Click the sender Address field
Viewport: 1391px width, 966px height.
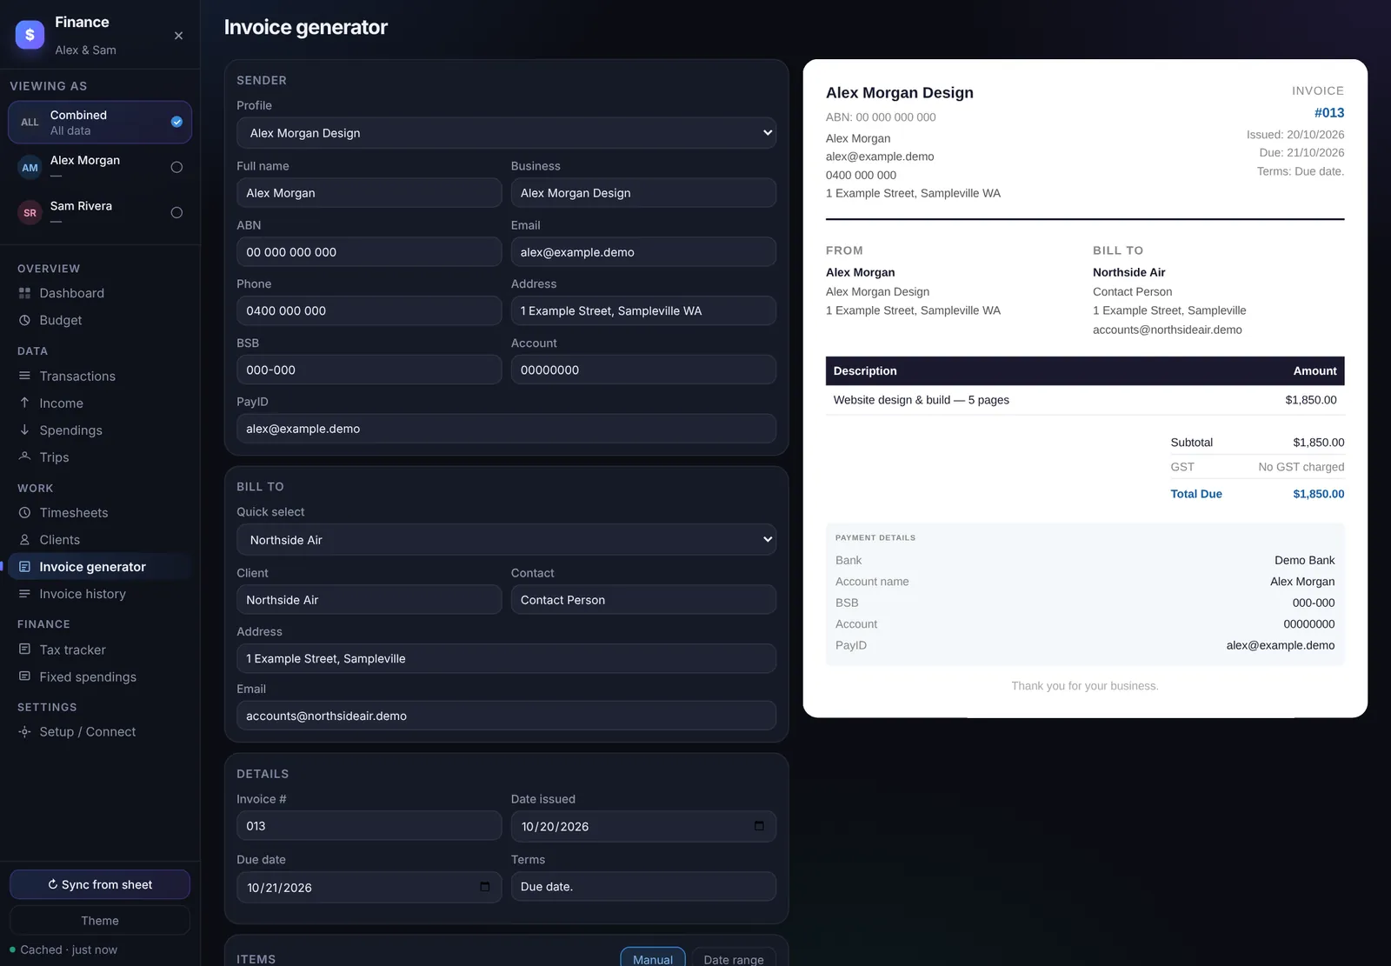click(x=643, y=310)
